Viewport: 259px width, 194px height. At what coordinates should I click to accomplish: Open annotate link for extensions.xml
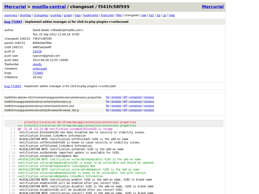116,106
